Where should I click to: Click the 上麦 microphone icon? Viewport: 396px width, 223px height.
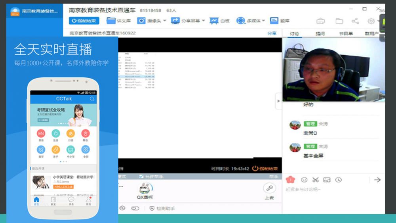point(269,189)
